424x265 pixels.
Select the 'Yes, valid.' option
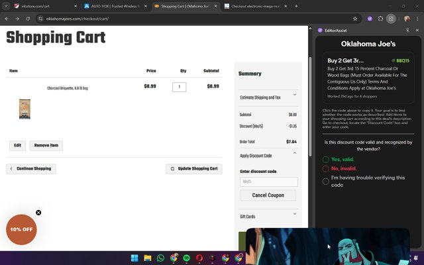click(325, 160)
